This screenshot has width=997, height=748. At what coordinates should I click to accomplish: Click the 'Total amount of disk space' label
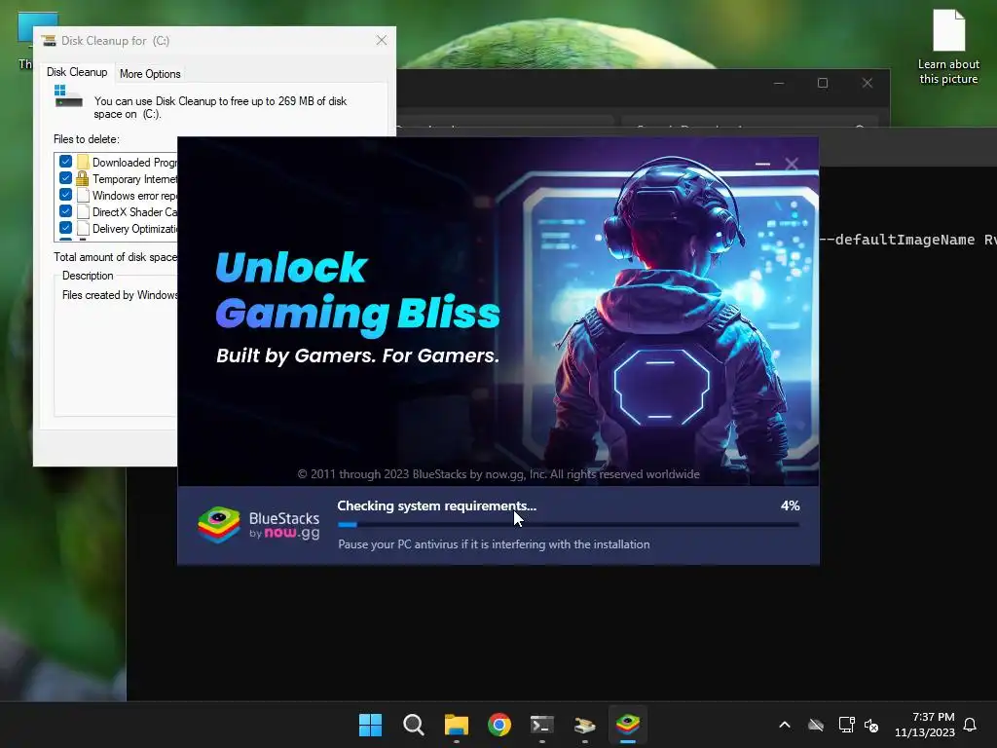click(x=115, y=257)
